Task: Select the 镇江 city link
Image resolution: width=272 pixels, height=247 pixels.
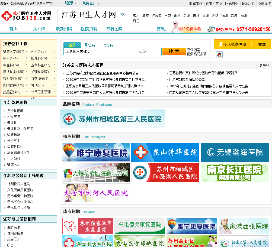Action: click(136, 21)
